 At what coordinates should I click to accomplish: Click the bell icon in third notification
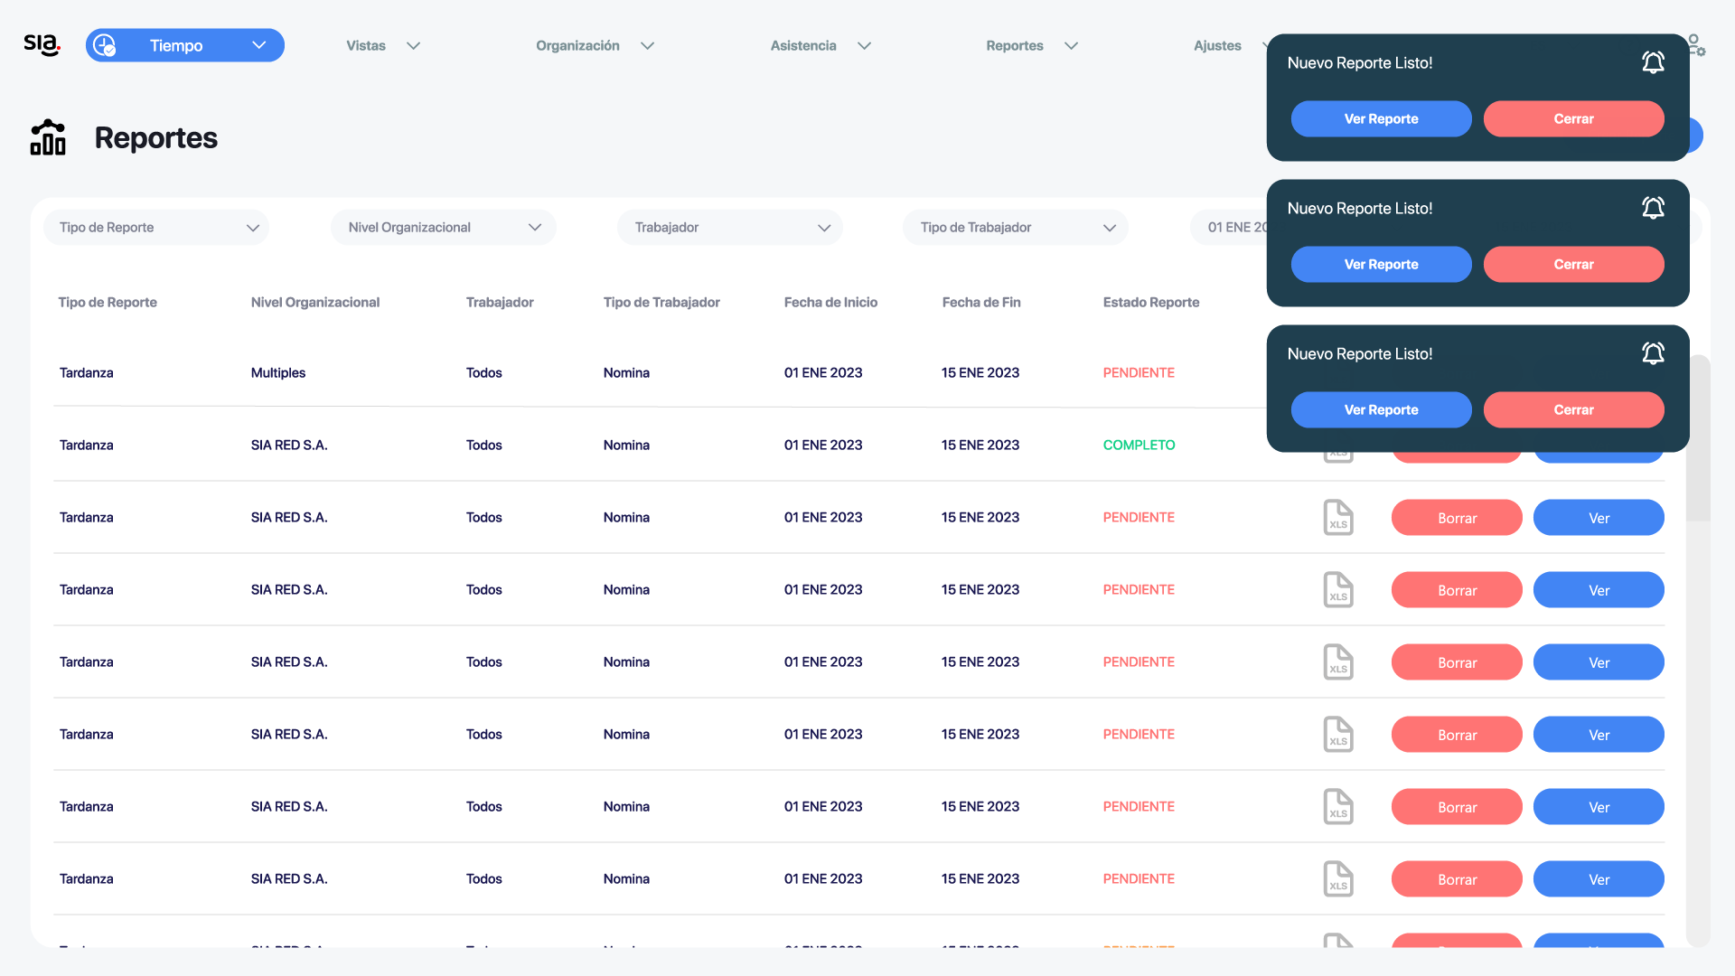pos(1653,353)
